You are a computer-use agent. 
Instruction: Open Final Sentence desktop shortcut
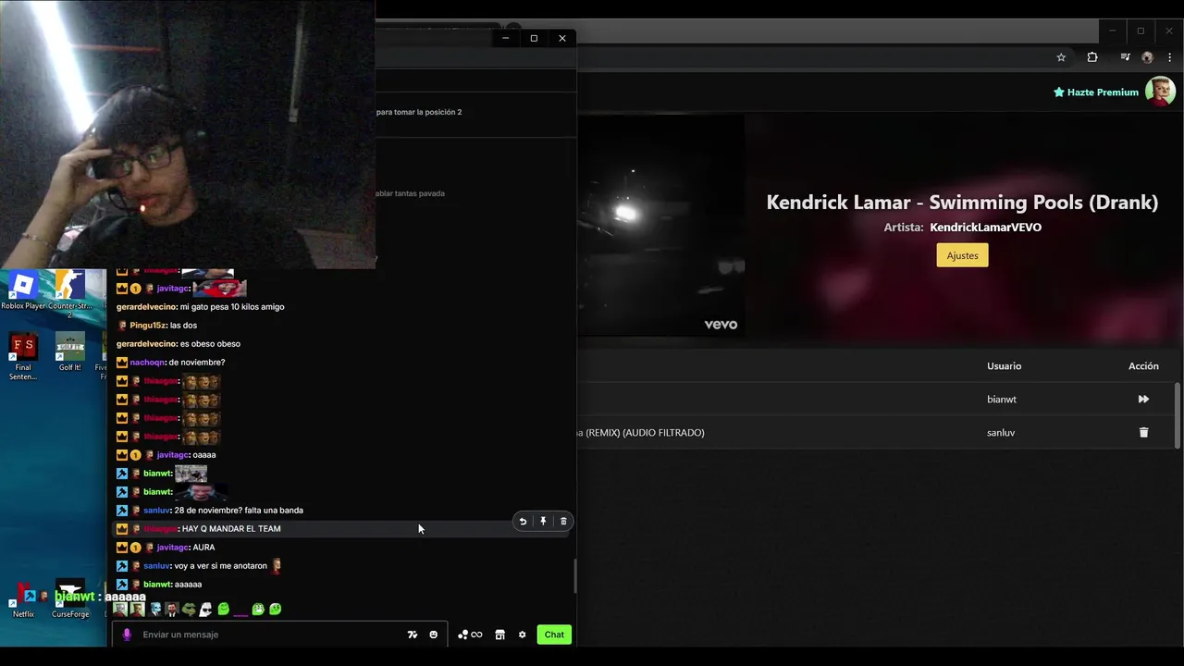pos(23,357)
